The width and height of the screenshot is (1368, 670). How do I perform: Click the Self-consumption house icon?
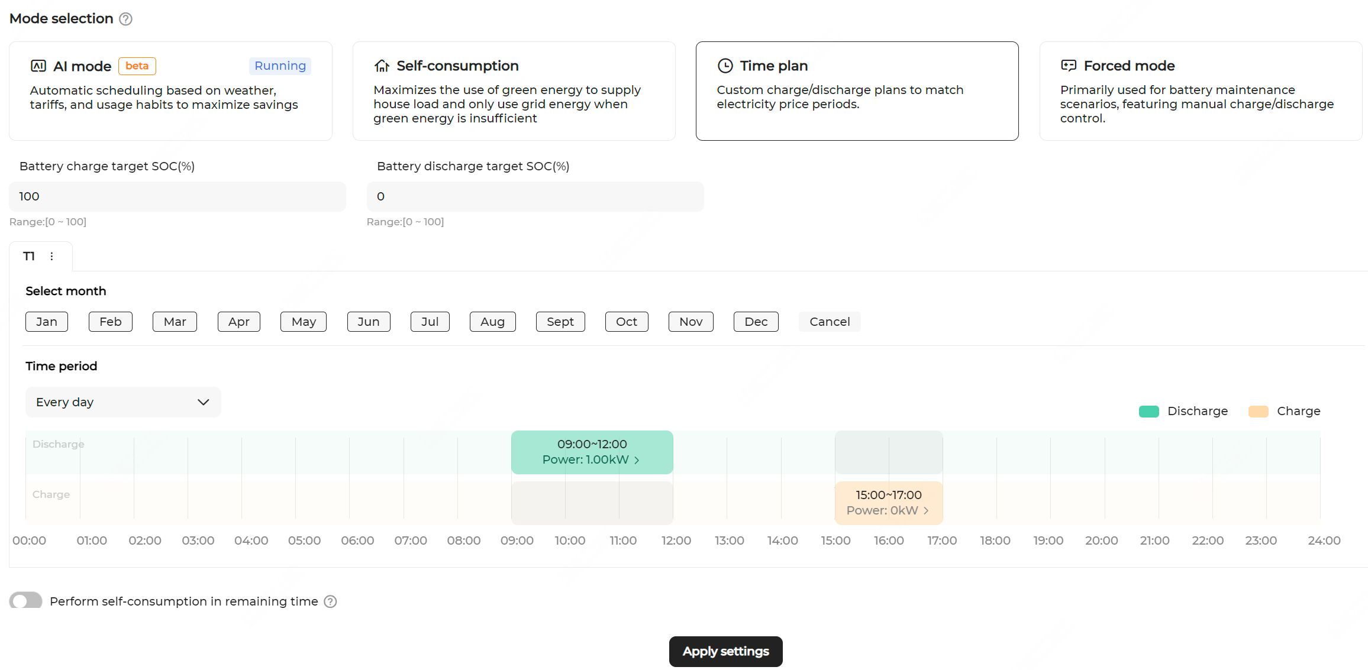click(x=382, y=66)
